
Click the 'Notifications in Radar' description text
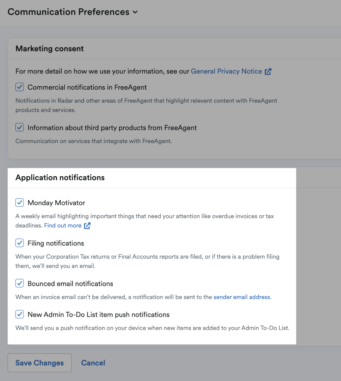point(146,105)
